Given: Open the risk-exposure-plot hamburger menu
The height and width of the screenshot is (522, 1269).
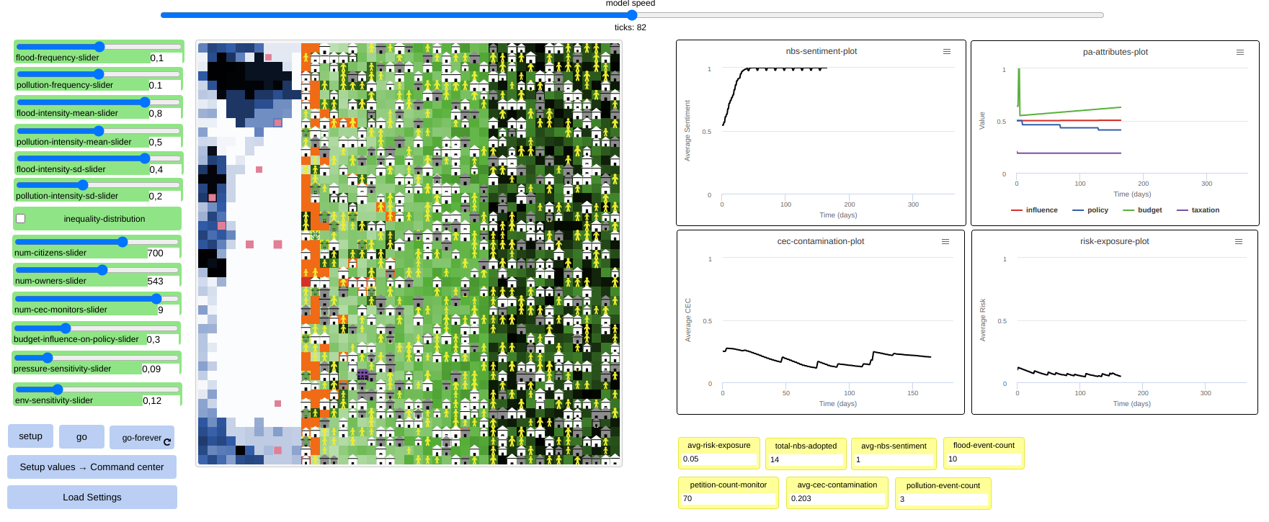Looking at the screenshot, I should [1239, 242].
